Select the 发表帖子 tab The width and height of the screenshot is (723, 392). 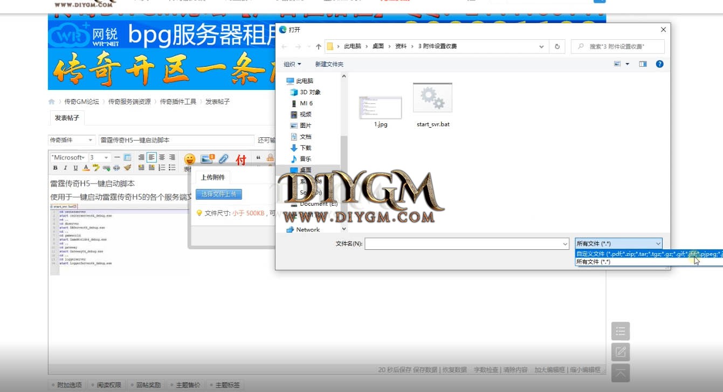pyautogui.click(x=67, y=118)
